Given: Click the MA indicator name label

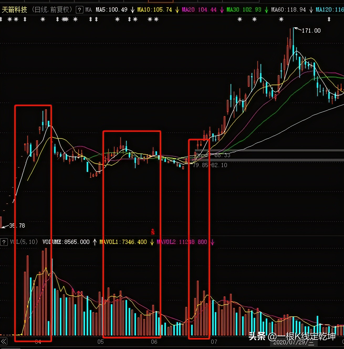Looking at the screenshot, I should coord(89,10).
